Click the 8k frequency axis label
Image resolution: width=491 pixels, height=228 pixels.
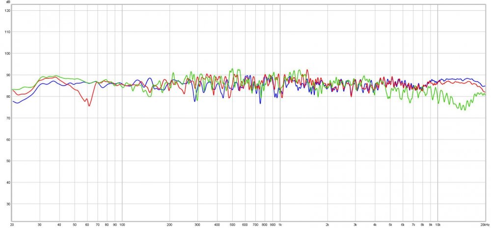click(x=422, y=225)
